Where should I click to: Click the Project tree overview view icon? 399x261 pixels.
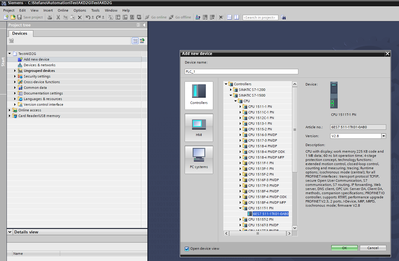pyautogui.click(x=135, y=41)
